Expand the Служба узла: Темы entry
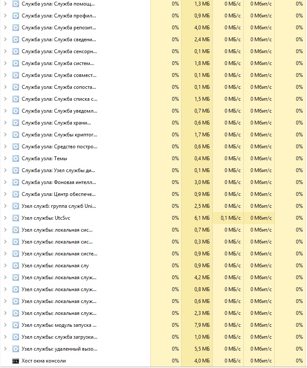 tap(5, 159)
